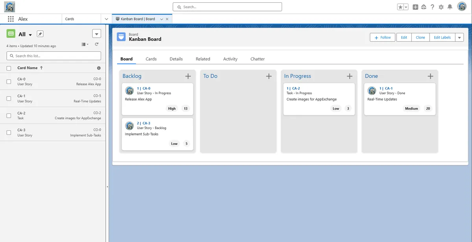Switch to the Chatter tab
The height and width of the screenshot is (242, 472).
258,59
